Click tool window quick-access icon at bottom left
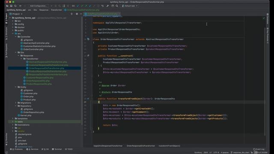 point(7,152)
